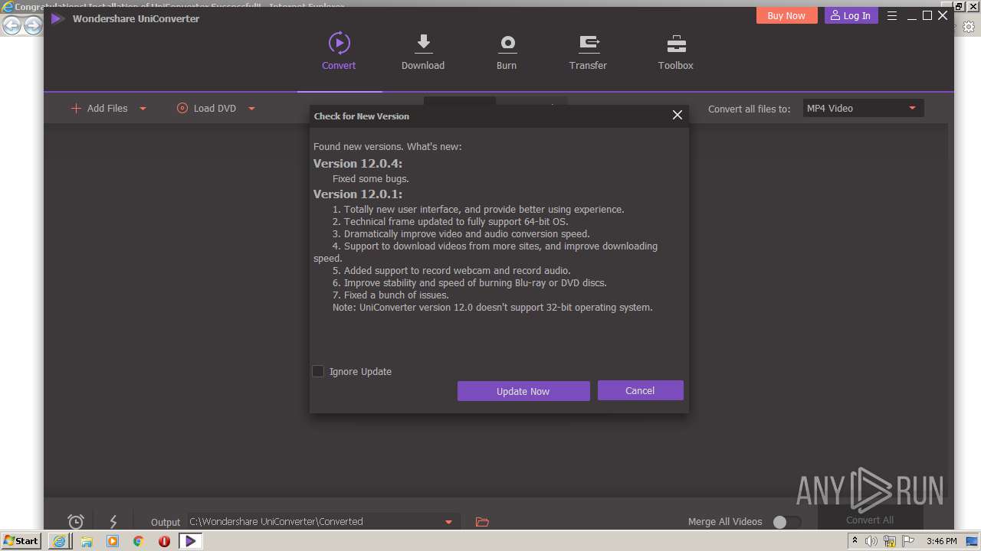981x551 pixels.
Task: Open the hamburger menu icon
Action: pyautogui.click(x=892, y=15)
